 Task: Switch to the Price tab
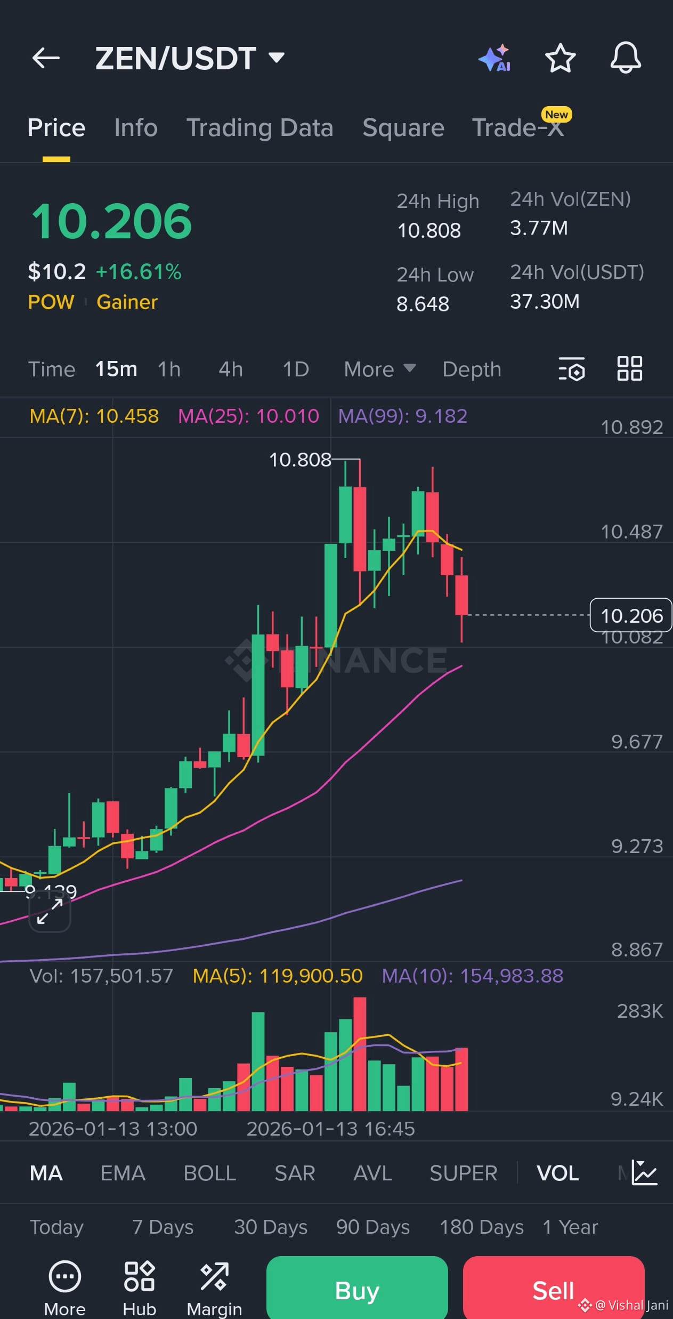click(56, 128)
